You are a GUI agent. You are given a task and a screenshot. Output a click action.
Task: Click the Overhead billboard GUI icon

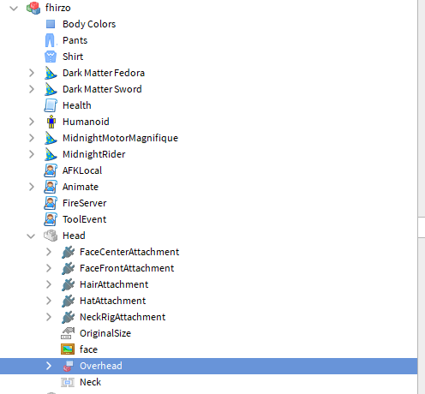[68, 366]
